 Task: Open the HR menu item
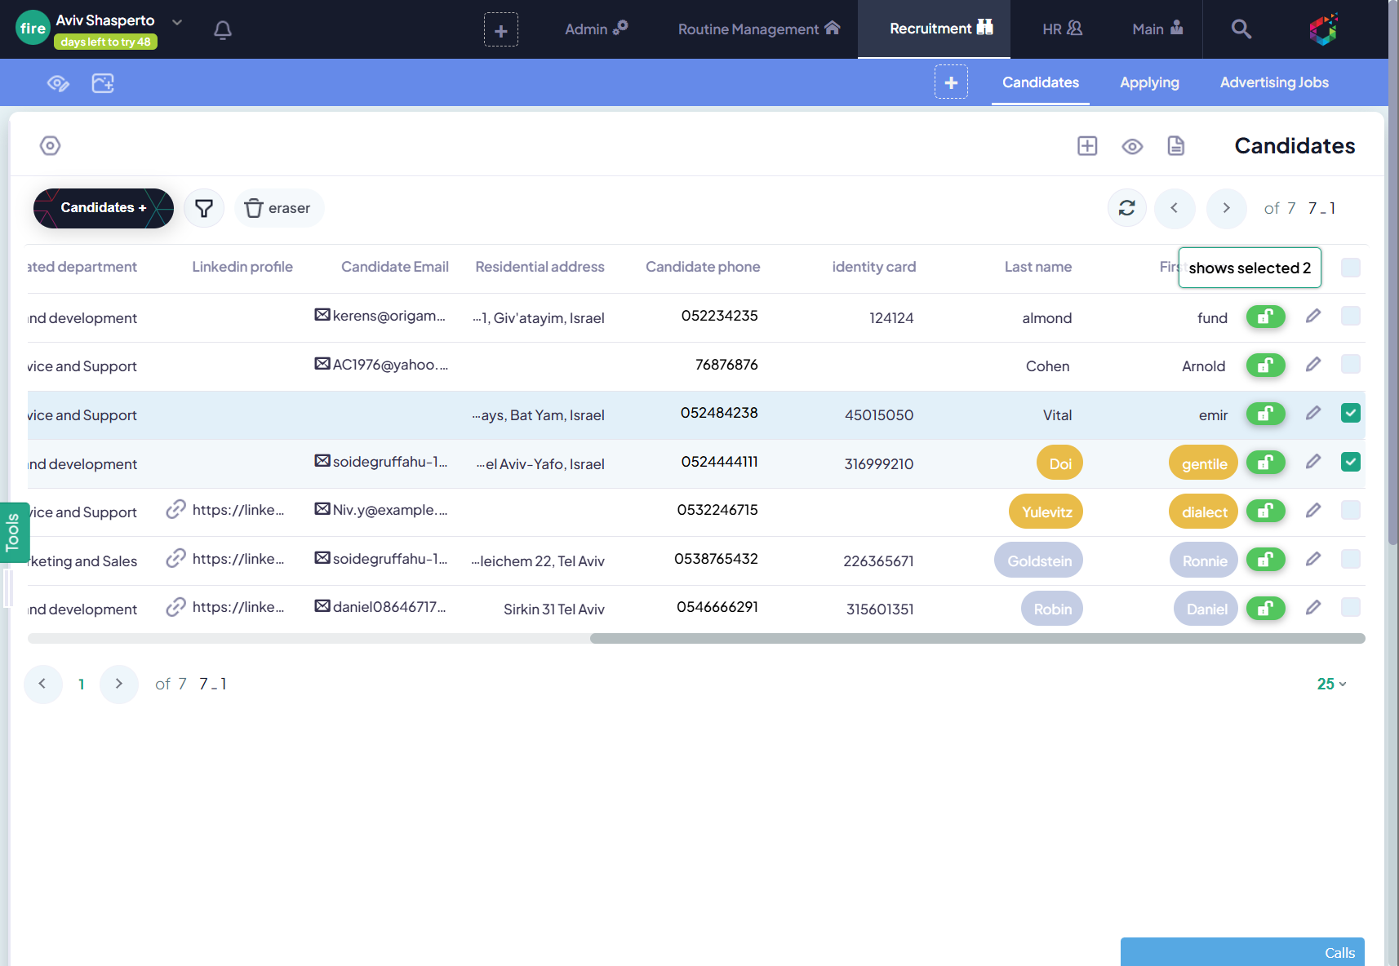pyautogui.click(x=1061, y=29)
